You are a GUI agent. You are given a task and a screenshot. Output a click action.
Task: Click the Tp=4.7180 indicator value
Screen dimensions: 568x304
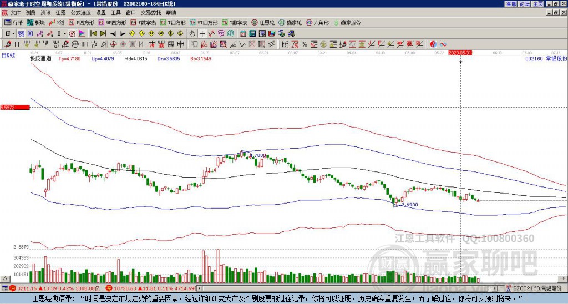[69, 58]
